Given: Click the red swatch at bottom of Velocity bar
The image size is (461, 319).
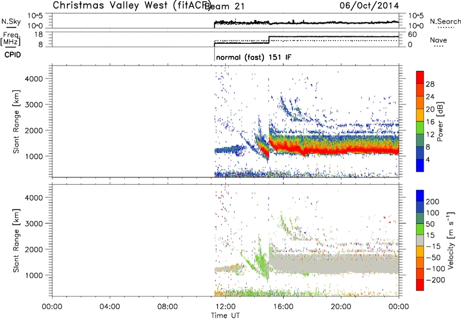Looking at the screenshot, I should (420, 285).
